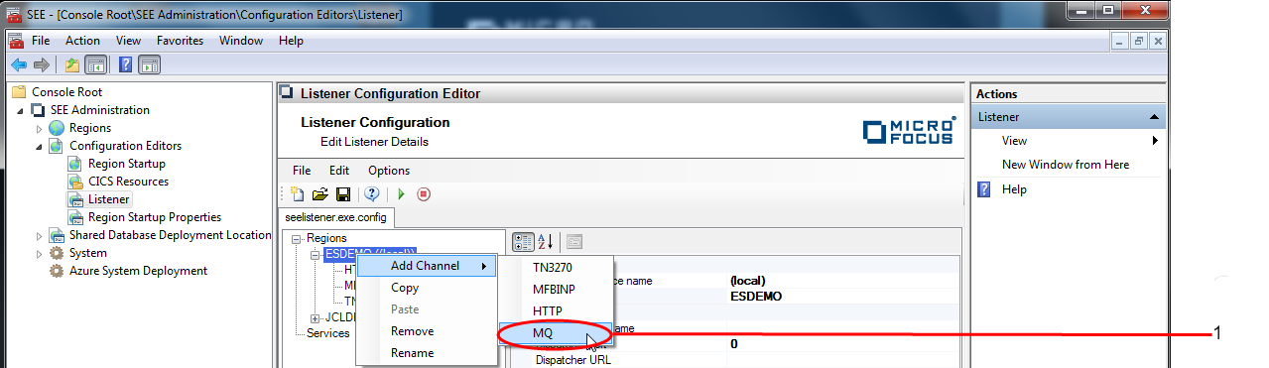Click New Window from Here action

click(x=1066, y=165)
